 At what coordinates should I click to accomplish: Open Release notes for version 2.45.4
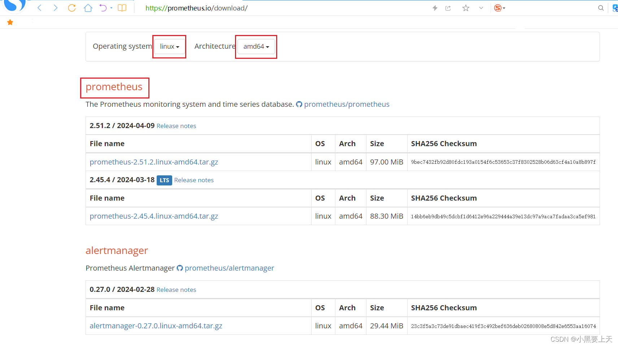pyautogui.click(x=193, y=180)
